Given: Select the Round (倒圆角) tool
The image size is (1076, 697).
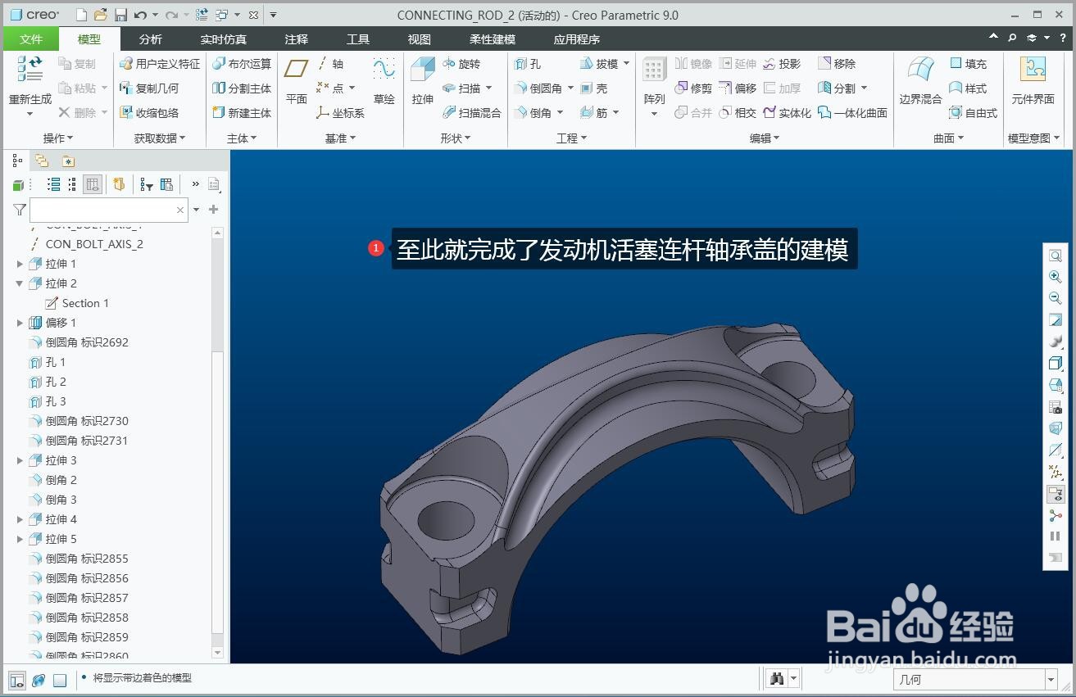Looking at the screenshot, I should point(538,88).
